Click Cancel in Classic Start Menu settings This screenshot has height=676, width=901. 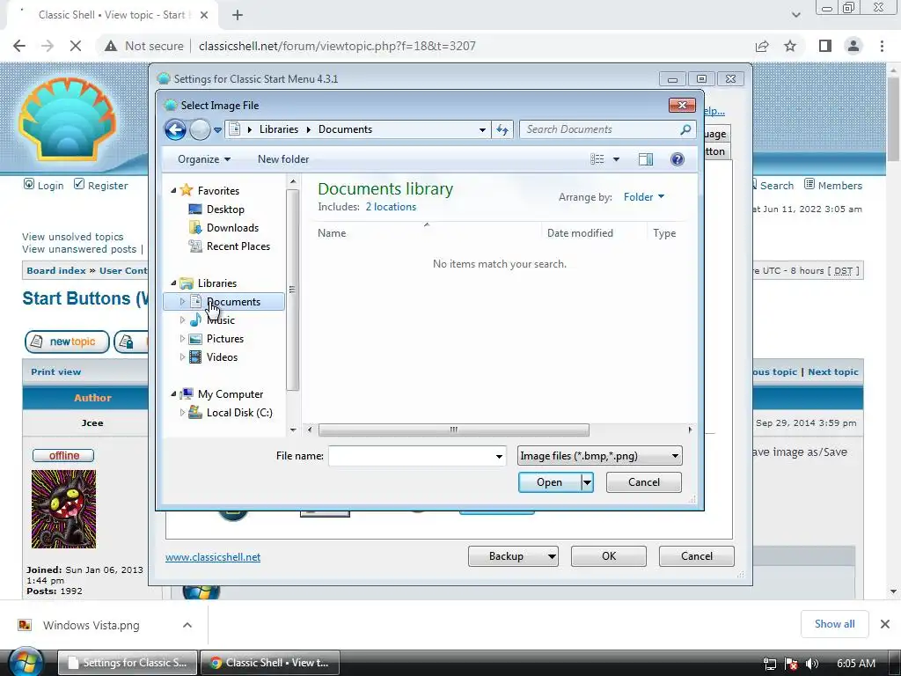[697, 556]
